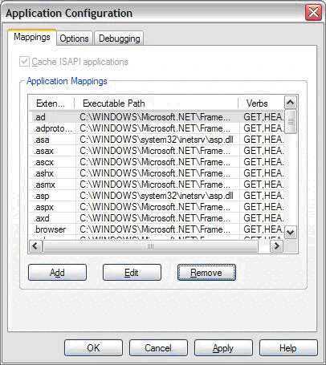
Task: Select the .ashx extension row
Action: coord(157,173)
